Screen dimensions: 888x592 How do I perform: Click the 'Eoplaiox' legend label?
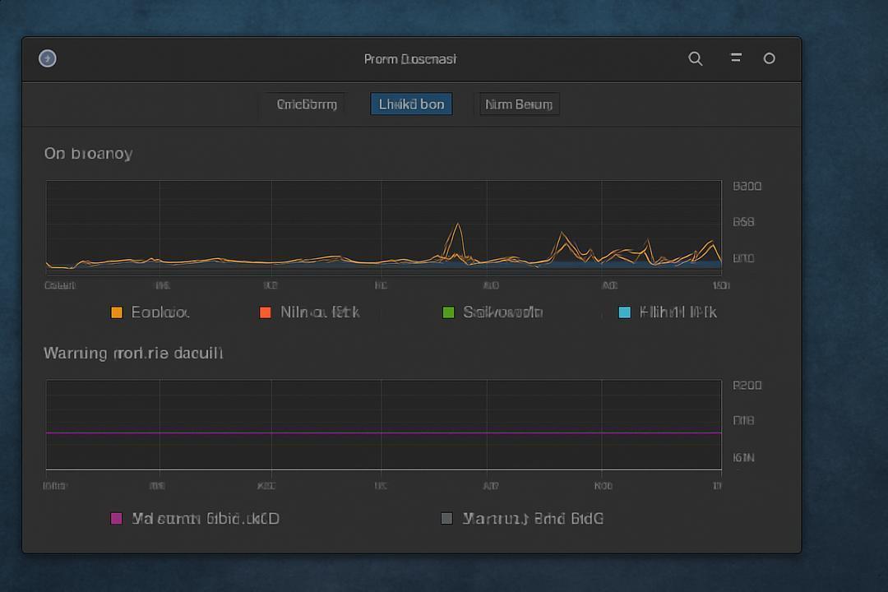click(x=160, y=312)
